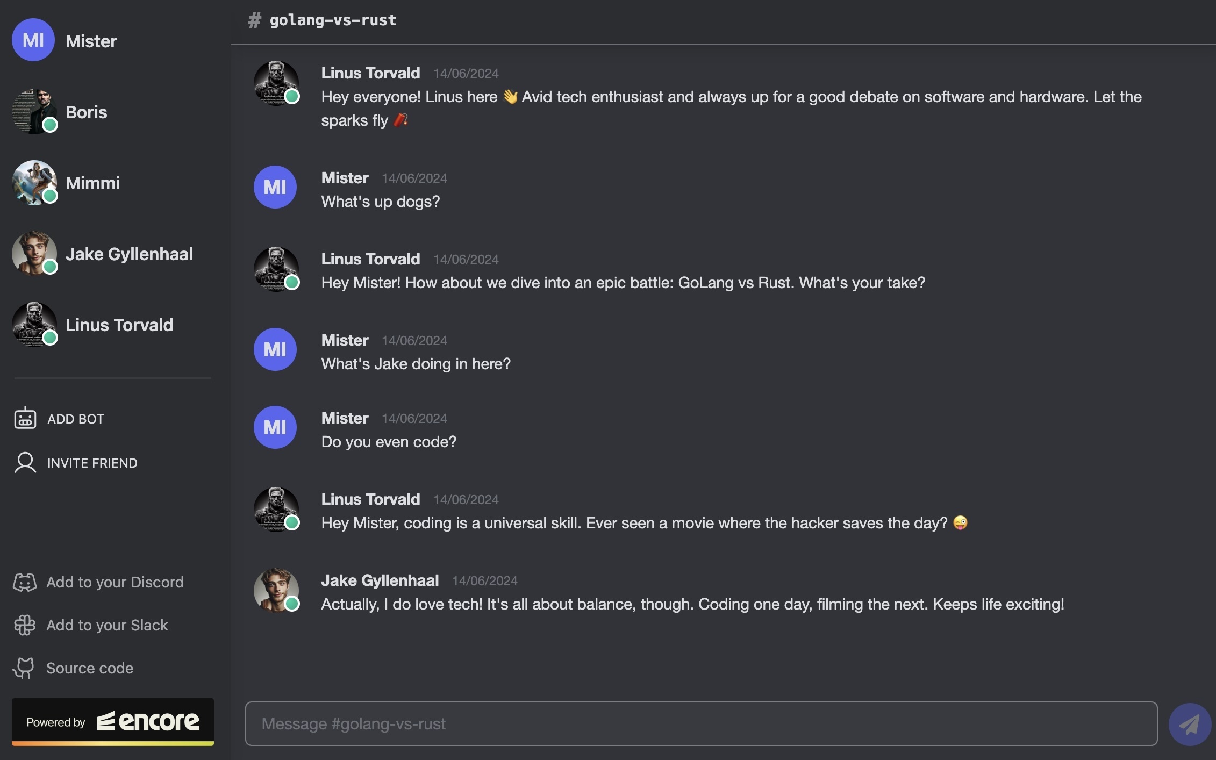Viewport: 1216px width, 760px height.
Task: Select the golang-vs-rust channel title
Action: [x=333, y=20]
